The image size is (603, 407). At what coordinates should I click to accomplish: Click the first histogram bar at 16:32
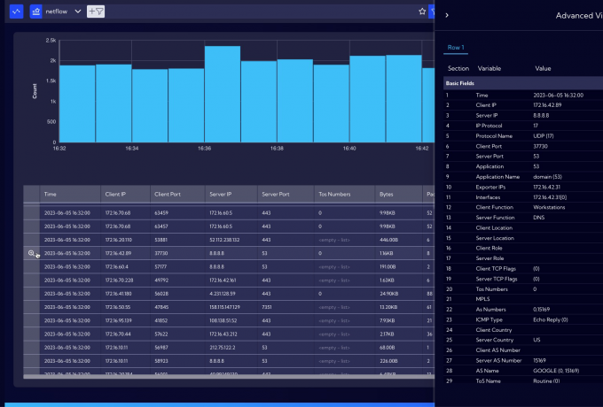click(77, 103)
